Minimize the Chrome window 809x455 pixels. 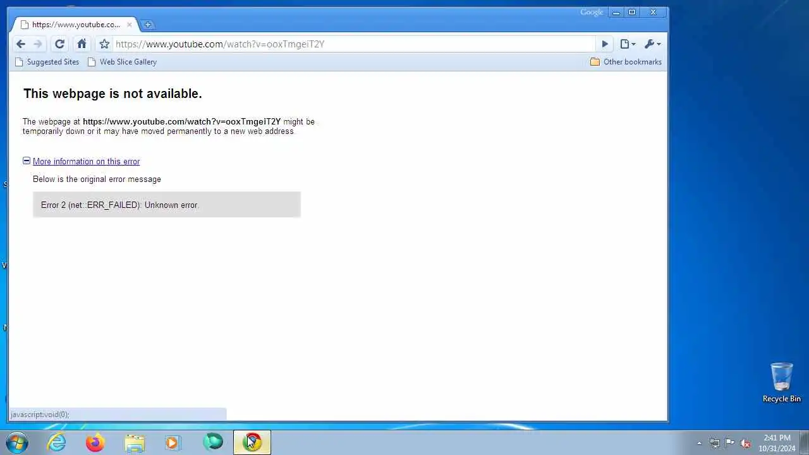616,13
